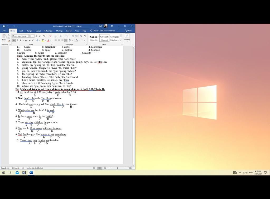Open the user account picture
The height and width of the screenshot is (199, 270).
point(105,26)
